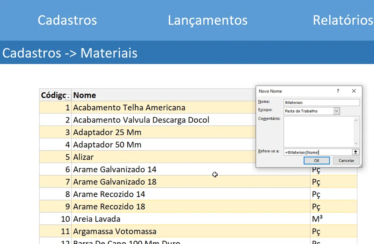Select cell Acabamento Telha Americana
Viewport: 374px width, 244px height.
coord(164,107)
